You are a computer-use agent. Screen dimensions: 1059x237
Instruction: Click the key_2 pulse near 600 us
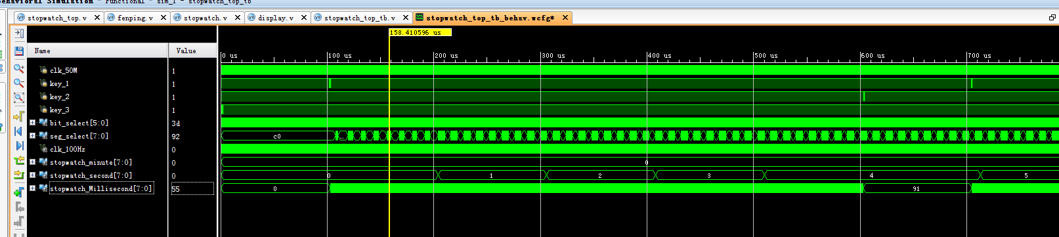point(864,97)
